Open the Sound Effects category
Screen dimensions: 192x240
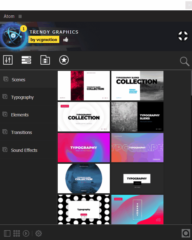pos(24,150)
